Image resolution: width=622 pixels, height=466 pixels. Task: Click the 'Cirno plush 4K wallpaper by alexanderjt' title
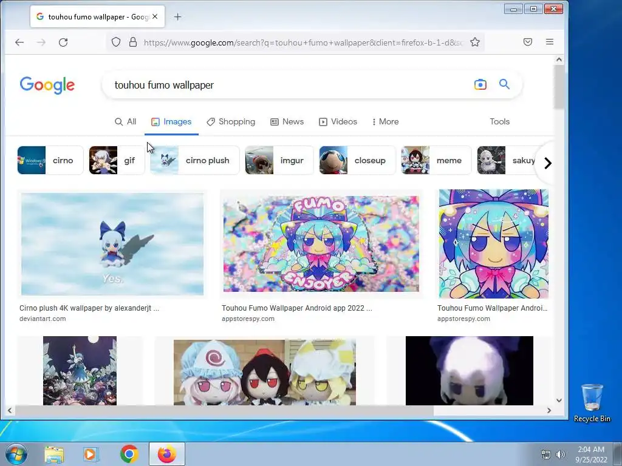coord(89,308)
